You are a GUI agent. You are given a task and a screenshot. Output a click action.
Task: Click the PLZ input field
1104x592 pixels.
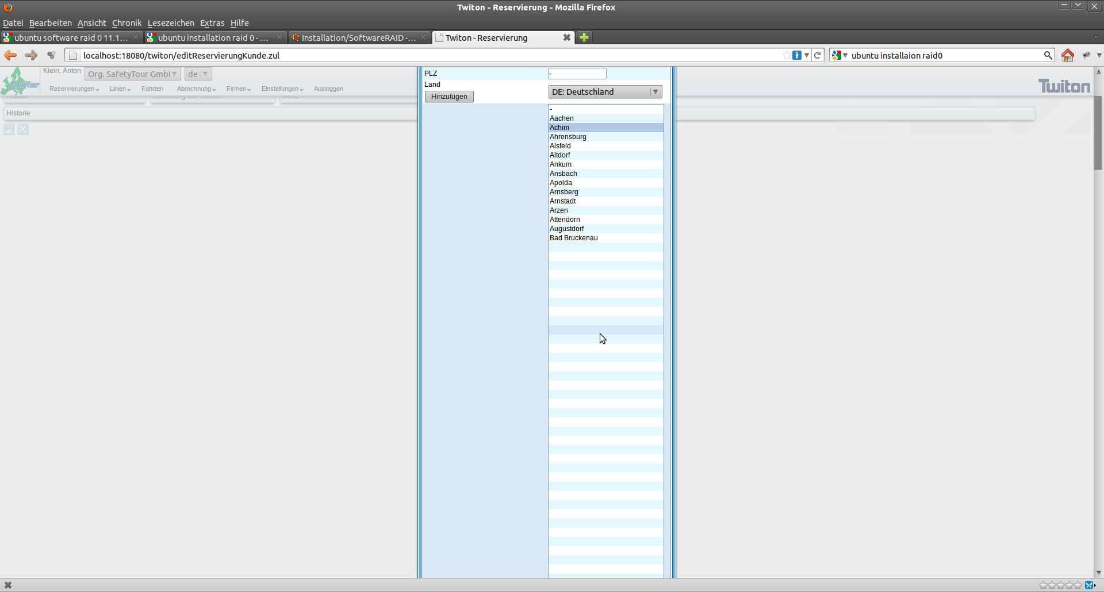pos(577,74)
